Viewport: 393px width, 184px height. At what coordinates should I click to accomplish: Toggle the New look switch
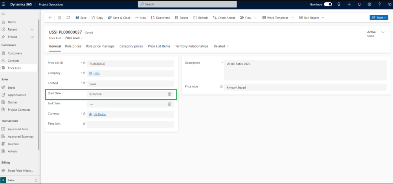point(328,4)
